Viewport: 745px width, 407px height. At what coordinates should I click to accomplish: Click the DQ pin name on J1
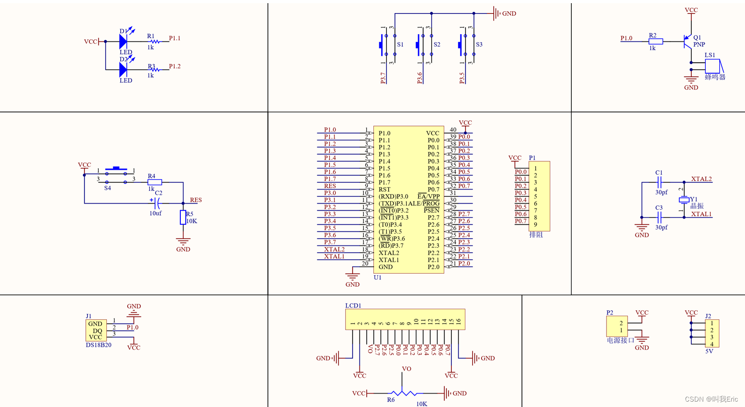97,330
